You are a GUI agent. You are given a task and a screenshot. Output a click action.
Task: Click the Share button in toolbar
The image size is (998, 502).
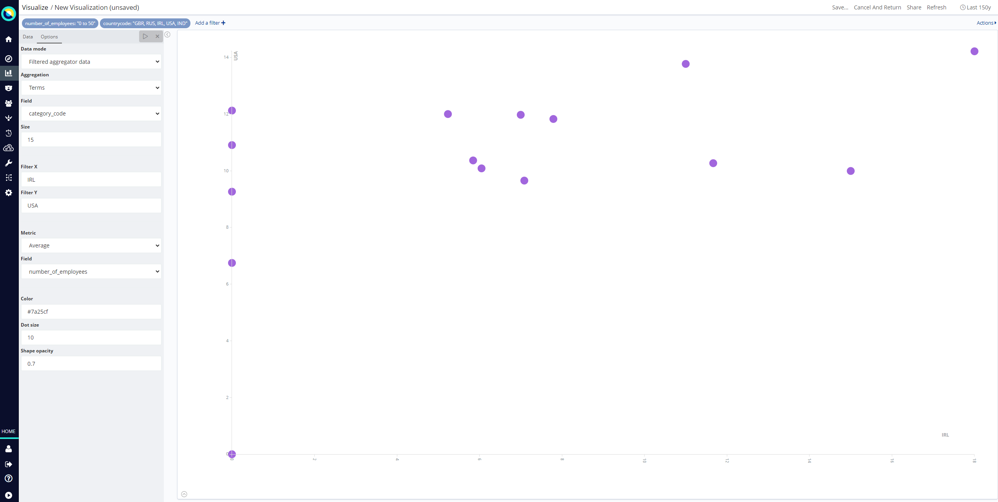click(913, 7)
